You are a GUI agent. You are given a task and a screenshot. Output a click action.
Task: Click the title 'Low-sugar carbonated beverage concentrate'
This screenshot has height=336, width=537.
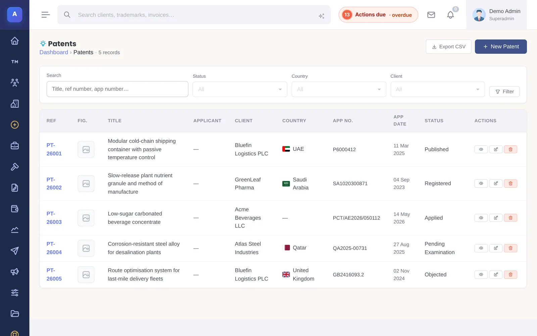pyautogui.click(x=135, y=218)
